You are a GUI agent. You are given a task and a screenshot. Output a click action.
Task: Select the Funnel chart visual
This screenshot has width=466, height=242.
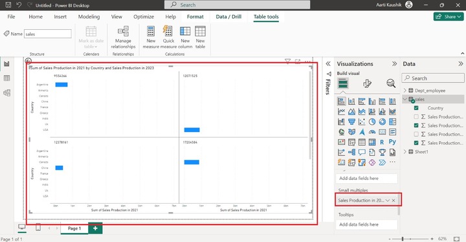pyautogui.click(x=351, y=122)
